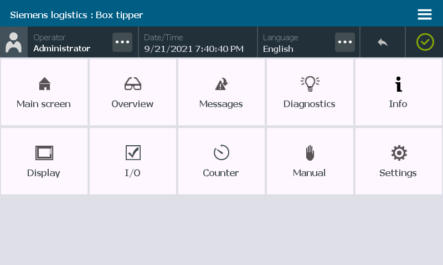This screenshot has height=265, width=443.
Task: Open Messages via the warning triangle icon
Action: click(x=221, y=84)
